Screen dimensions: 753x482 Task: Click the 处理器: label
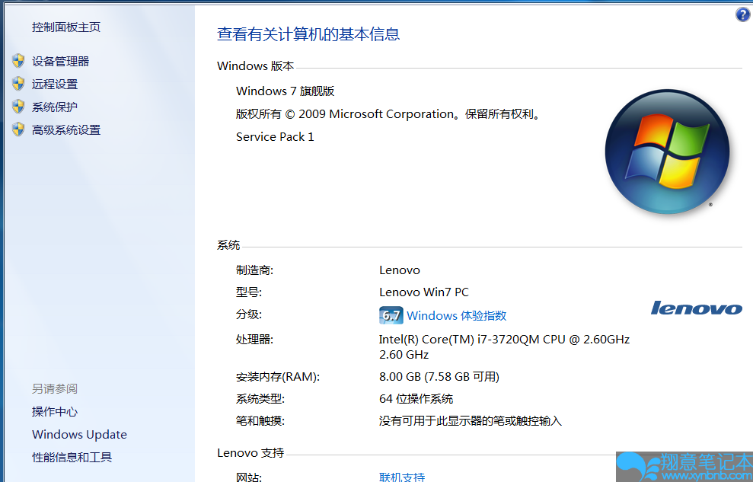(254, 340)
